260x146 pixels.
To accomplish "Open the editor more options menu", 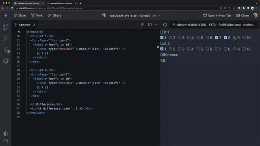I will (x=157, y=25).
